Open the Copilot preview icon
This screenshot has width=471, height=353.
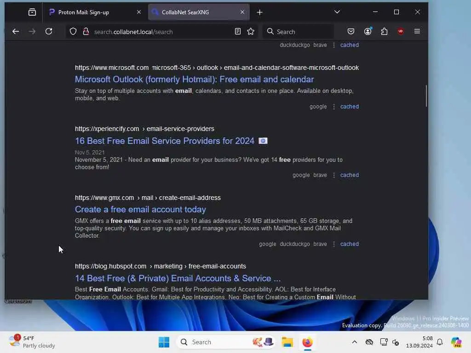click(x=456, y=342)
